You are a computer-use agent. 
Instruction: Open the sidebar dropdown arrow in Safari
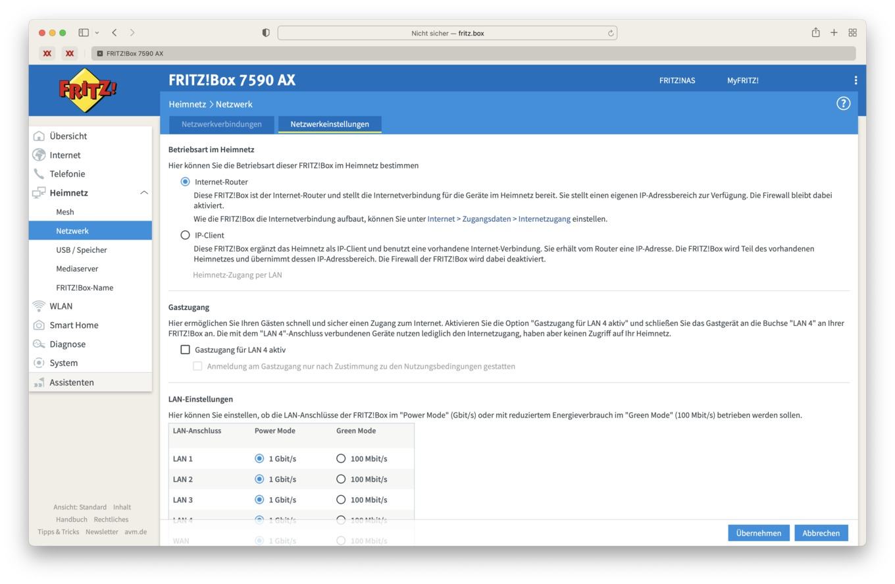97,32
